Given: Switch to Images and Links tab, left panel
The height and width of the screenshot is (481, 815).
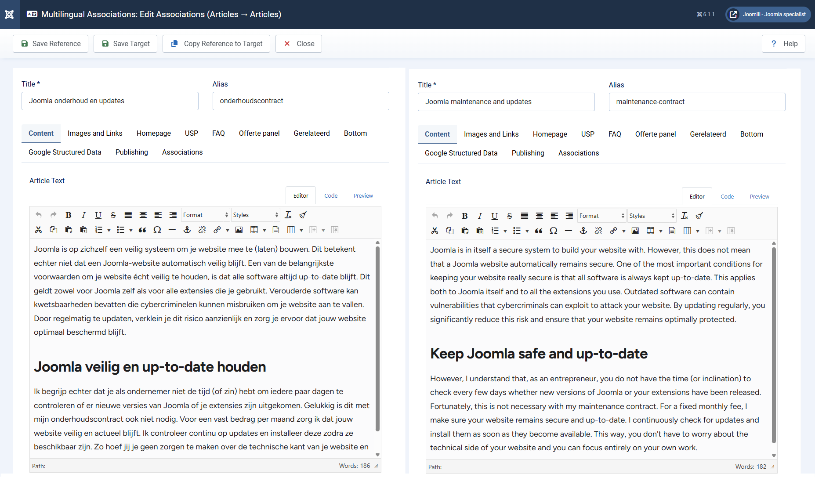Looking at the screenshot, I should coord(95,133).
